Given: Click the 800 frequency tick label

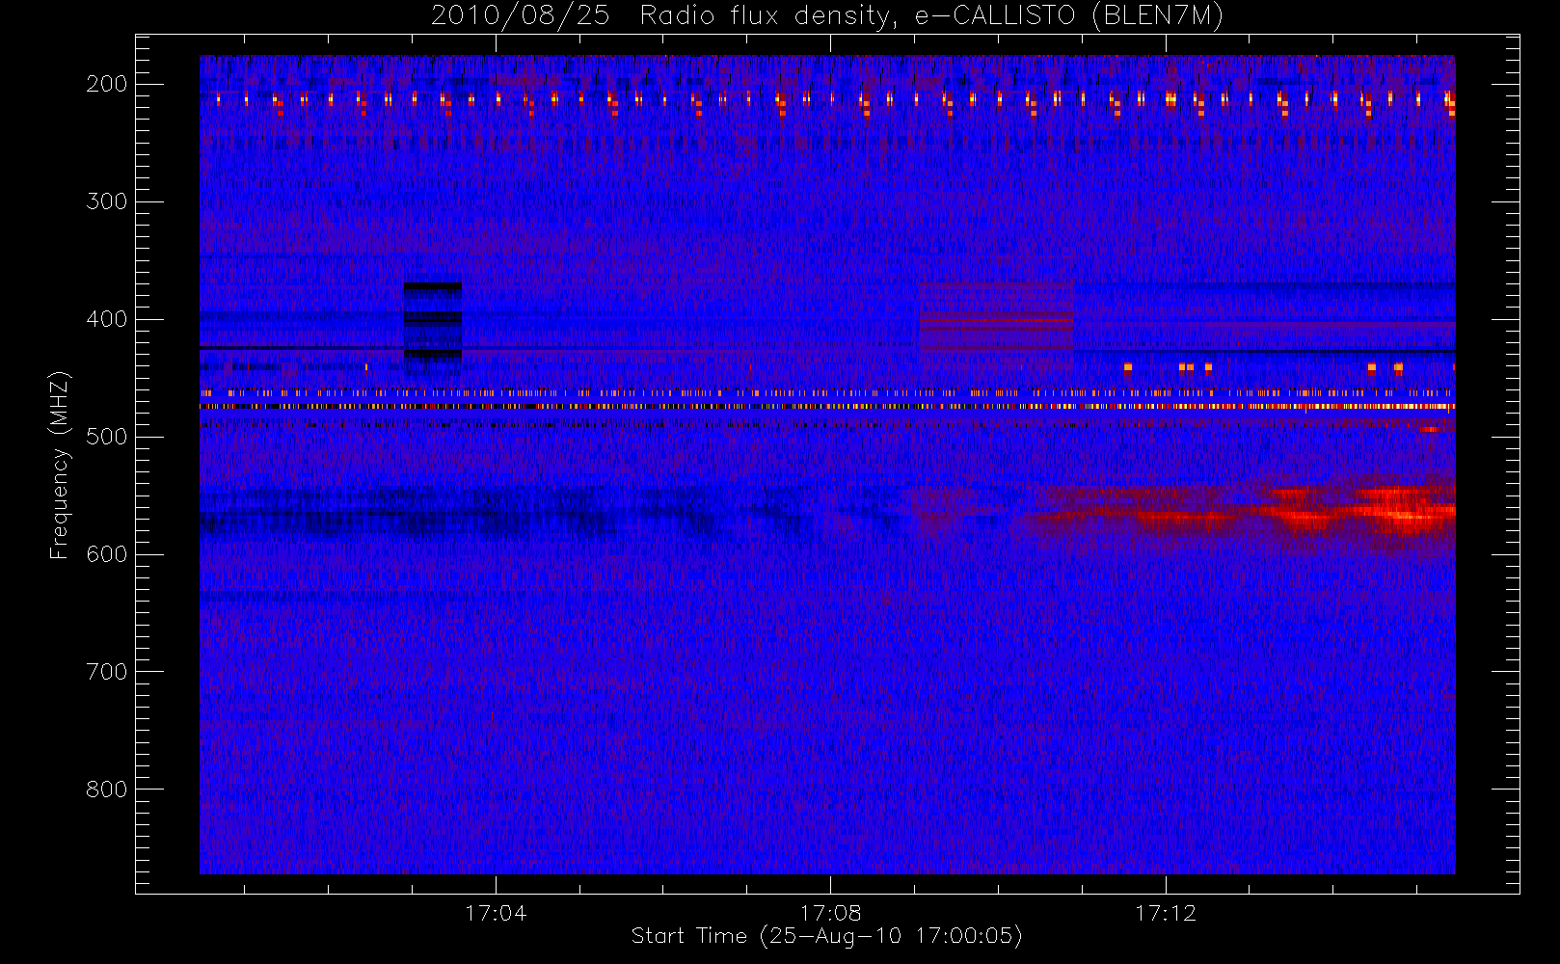Looking at the screenshot, I should pos(107,790).
